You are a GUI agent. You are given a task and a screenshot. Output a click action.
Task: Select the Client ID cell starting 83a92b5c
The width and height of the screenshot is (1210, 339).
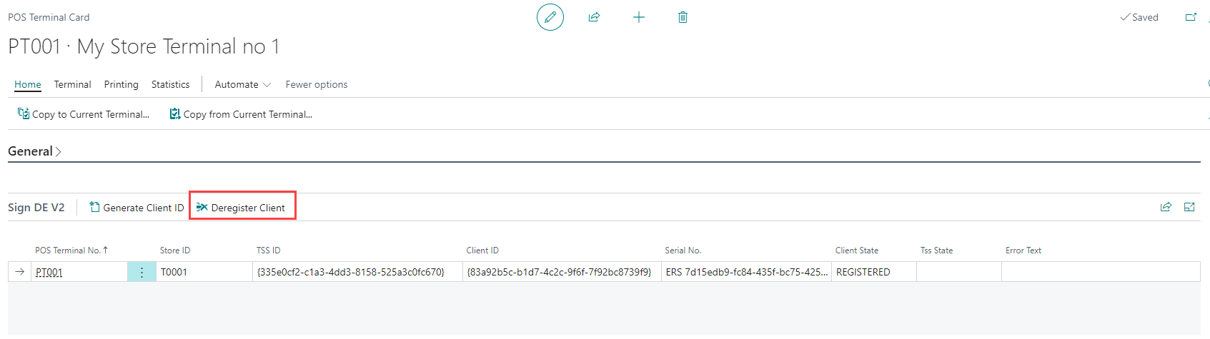pos(562,272)
